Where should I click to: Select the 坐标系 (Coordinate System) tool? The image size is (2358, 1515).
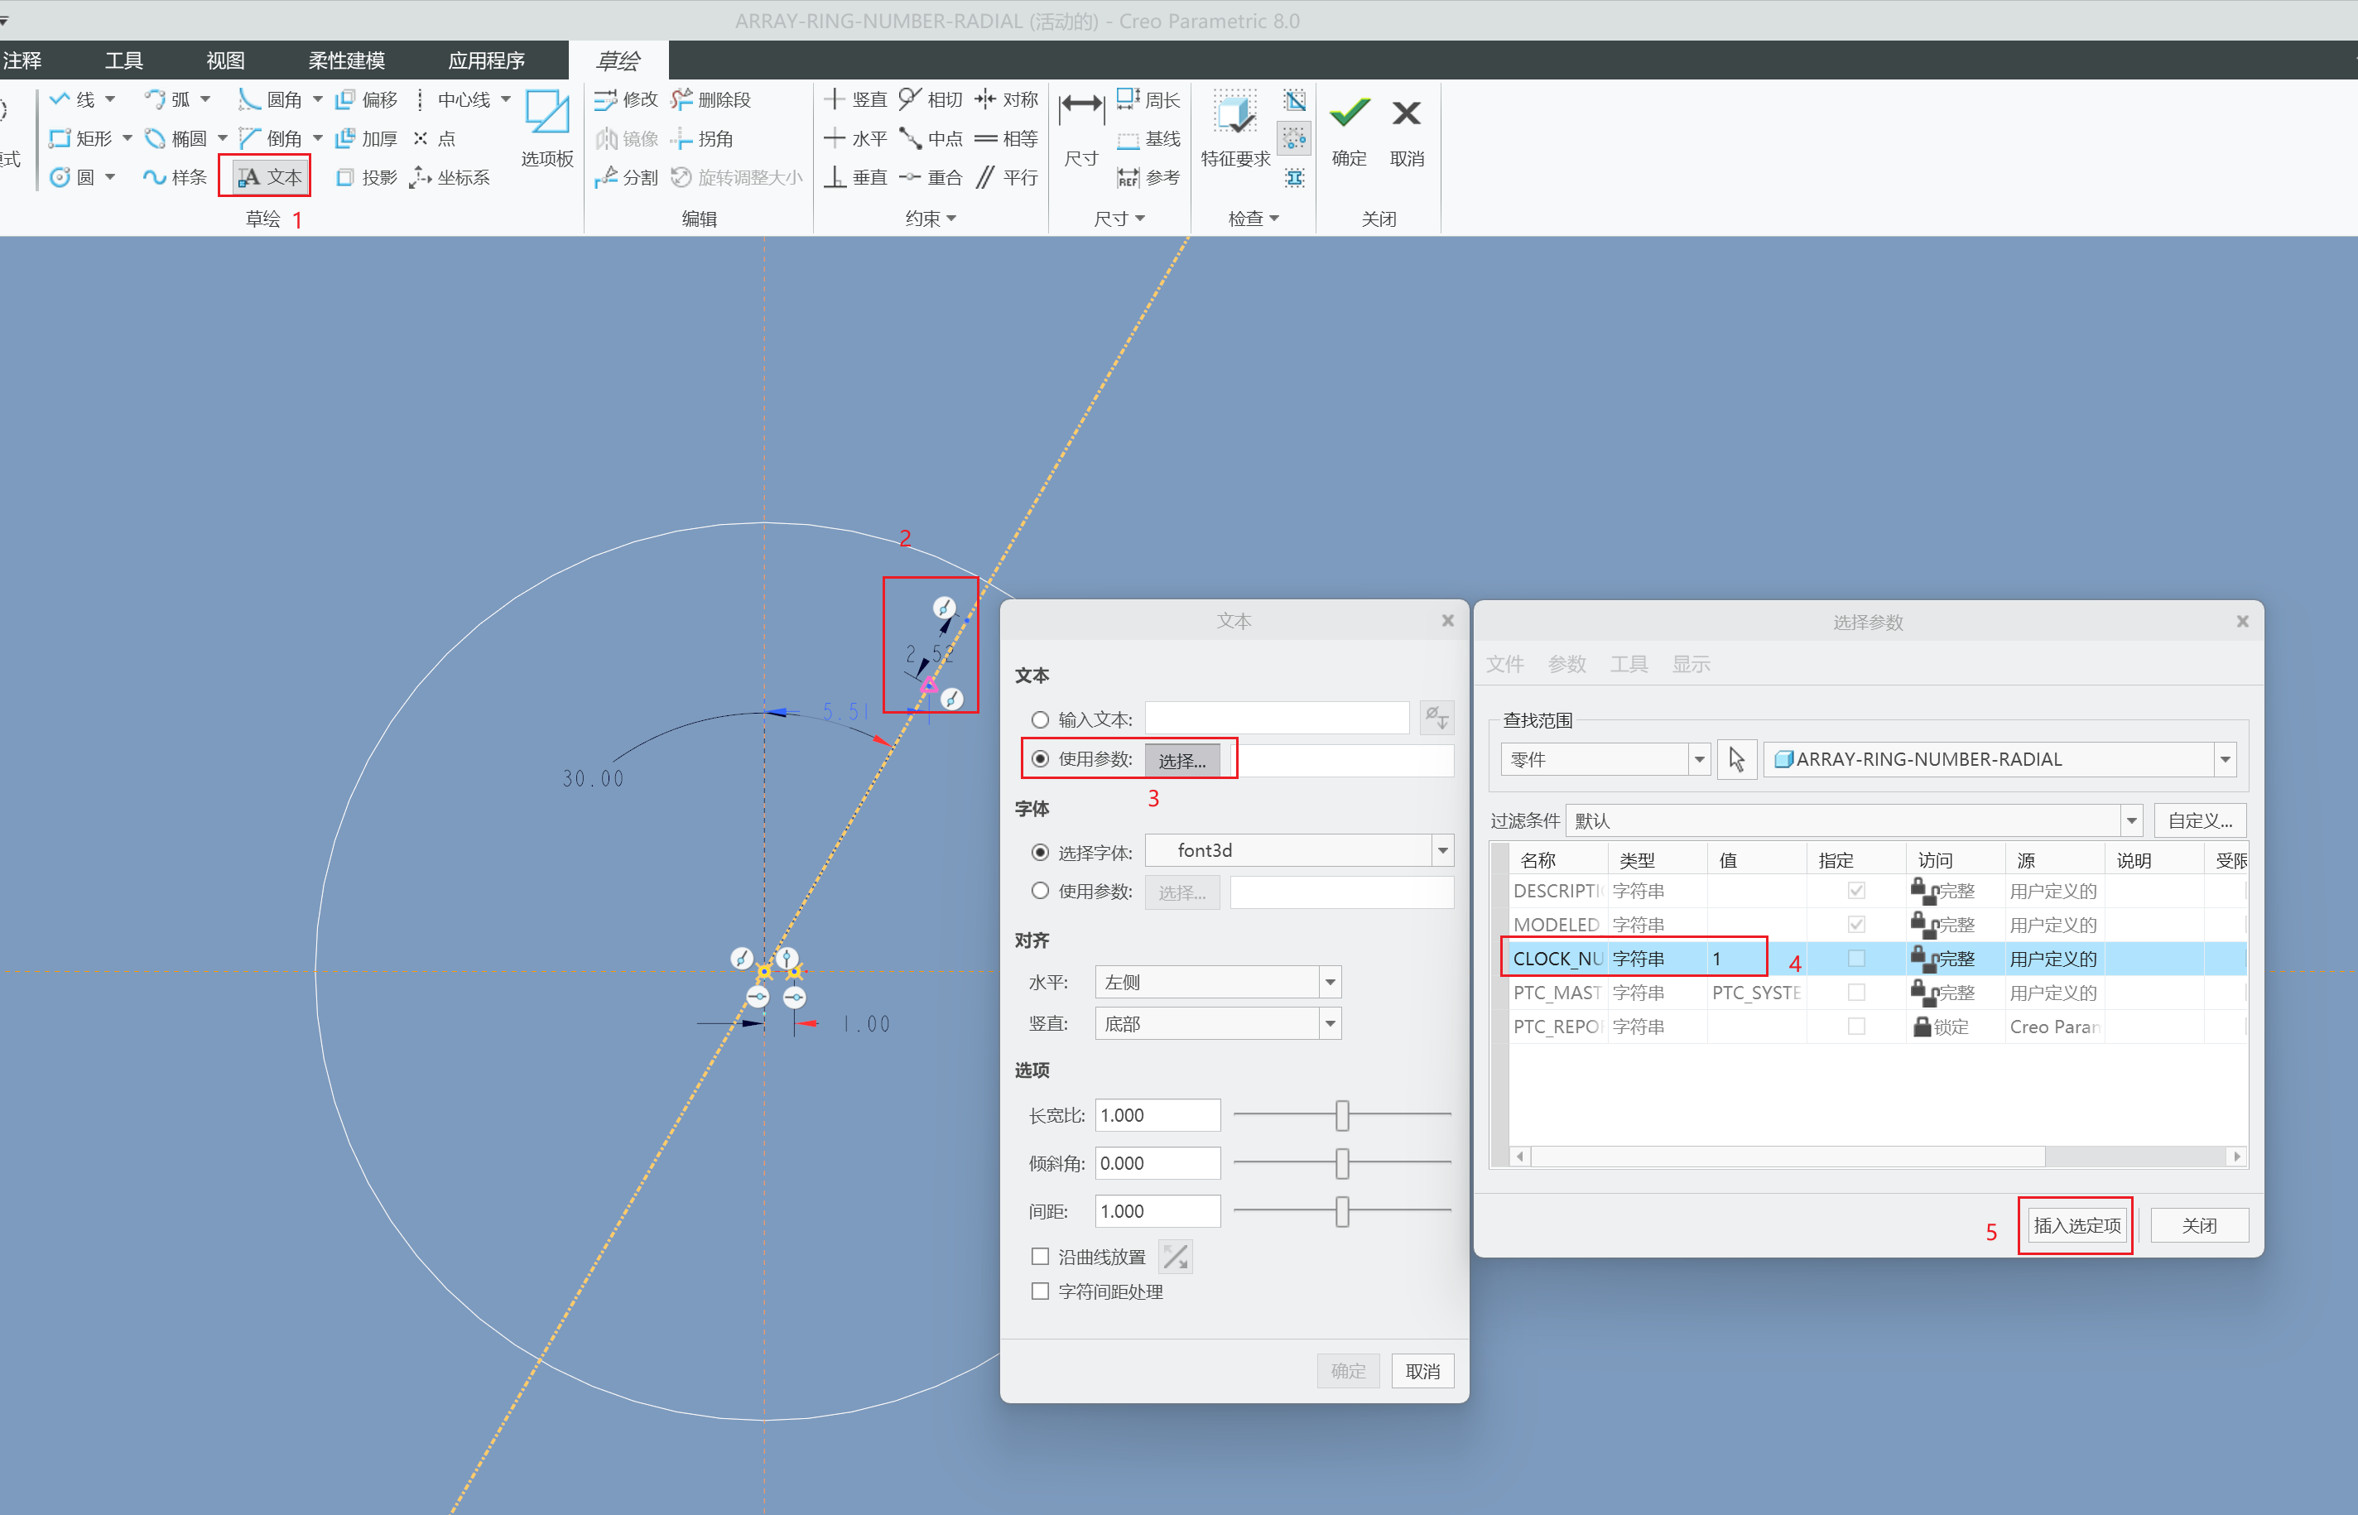(x=450, y=177)
